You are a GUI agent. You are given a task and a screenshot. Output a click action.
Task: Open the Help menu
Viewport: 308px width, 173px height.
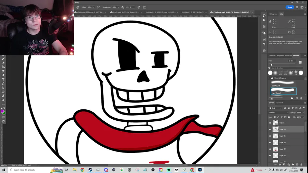(x=77, y=2)
